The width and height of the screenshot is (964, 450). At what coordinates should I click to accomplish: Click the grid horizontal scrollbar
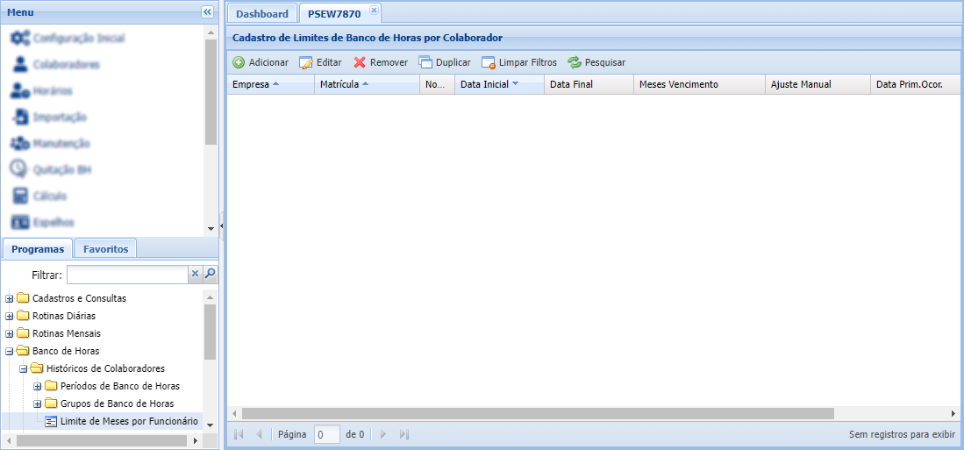537,413
